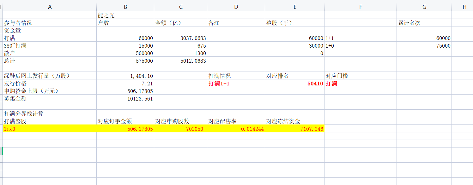The width and height of the screenshot is (473, 185).
Task: Select the 散户 row label
Action: click(50, 53)
